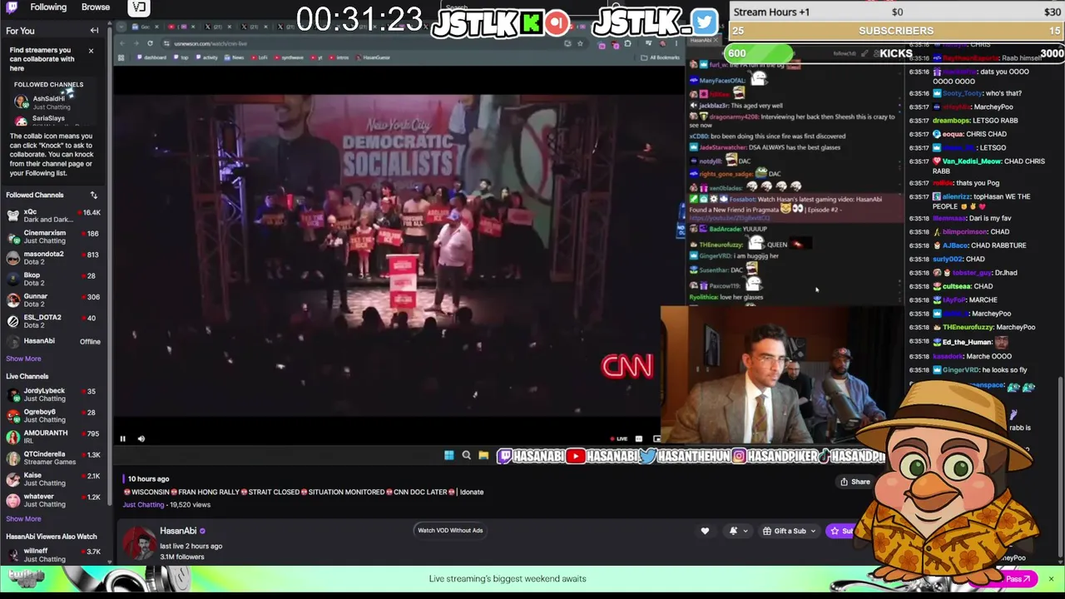Open HasanAbi profile avatar below video
The image size is (1065, 599).
(x=139, y=543)
